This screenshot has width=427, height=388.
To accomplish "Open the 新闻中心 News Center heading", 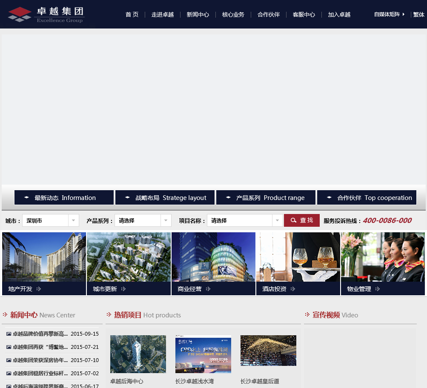I will (43, 315).
